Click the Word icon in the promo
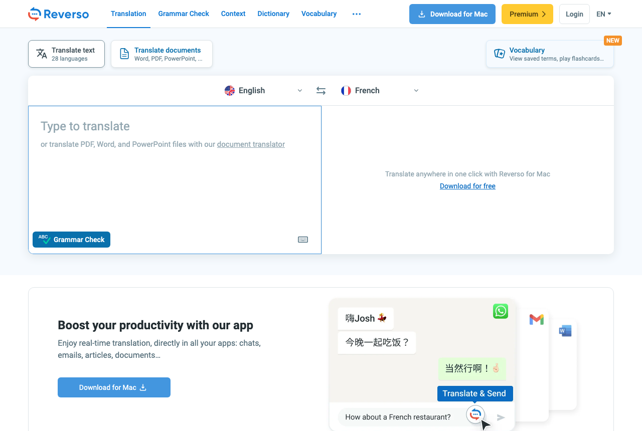The width and height of the screenshot is (642, 431). 565,331
